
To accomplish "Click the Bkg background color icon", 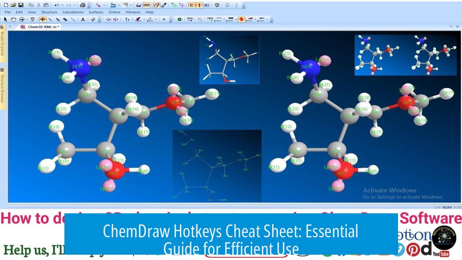I will pyautogui.click(x=113, y=5).
